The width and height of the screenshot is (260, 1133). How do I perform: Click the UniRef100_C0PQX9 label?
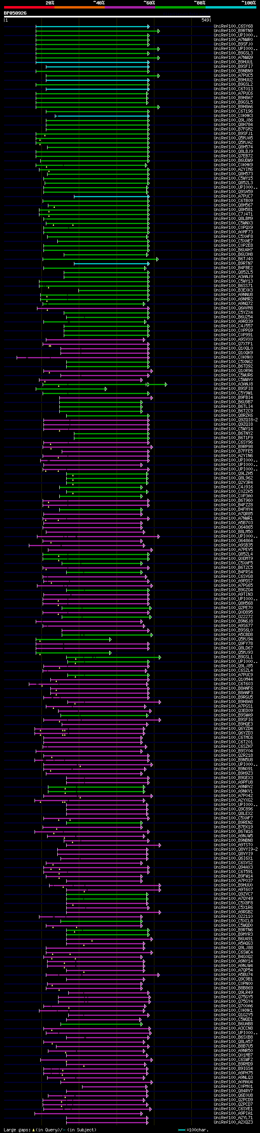click(233, 227)
